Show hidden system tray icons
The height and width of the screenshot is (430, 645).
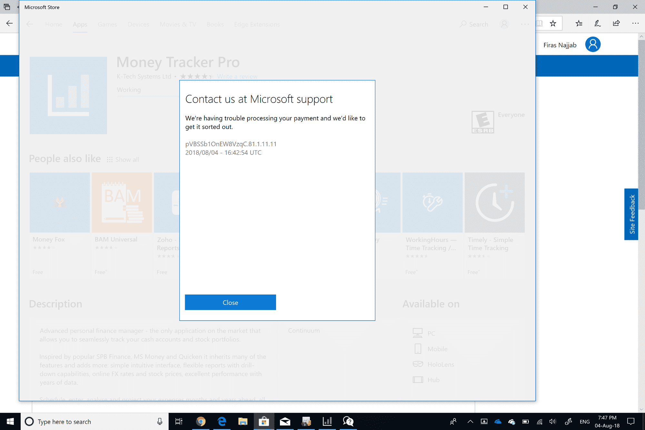[470, 421]
